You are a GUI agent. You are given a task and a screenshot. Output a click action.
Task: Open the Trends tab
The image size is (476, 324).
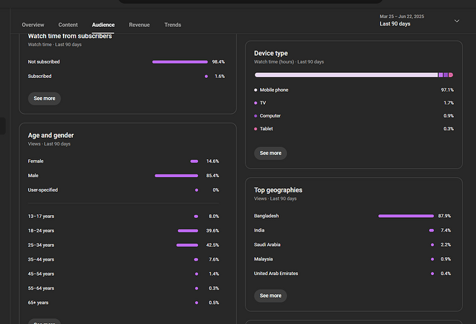pos(172,25)
